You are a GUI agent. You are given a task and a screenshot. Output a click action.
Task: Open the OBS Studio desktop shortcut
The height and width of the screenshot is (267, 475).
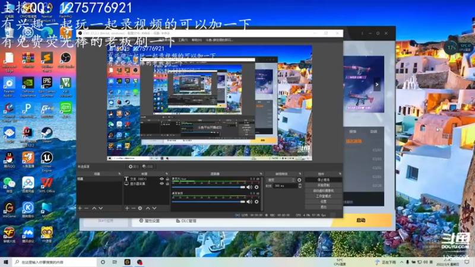[65, 61]
